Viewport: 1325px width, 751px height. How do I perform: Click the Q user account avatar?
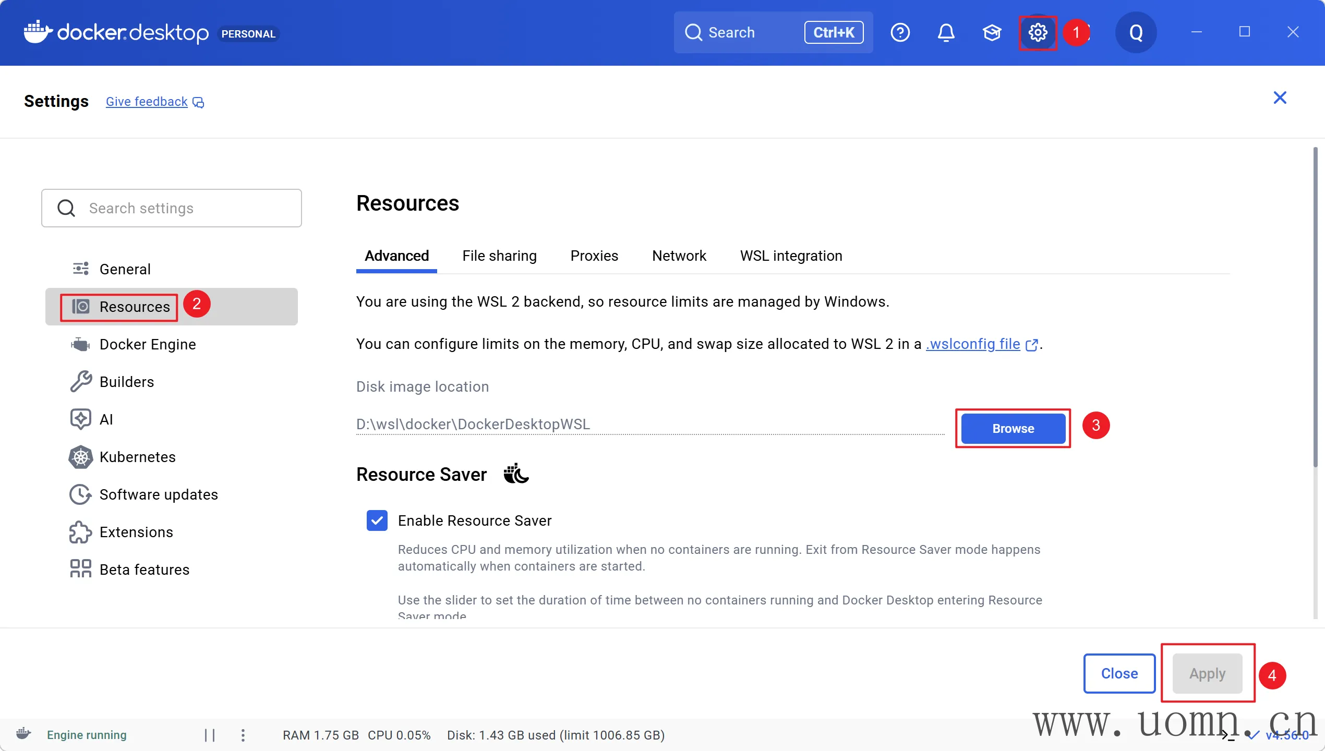(1136, 33)
